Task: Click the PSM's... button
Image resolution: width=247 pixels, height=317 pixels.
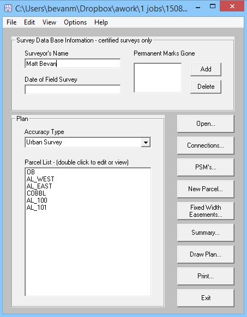Action: click(206, 167)
